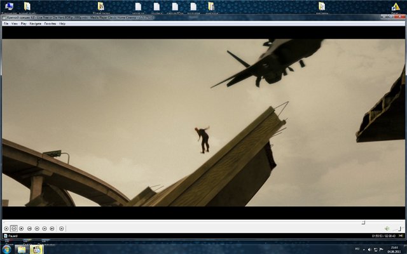Open the View menu
Screen dimensions: 407x254
click(15, 23)
